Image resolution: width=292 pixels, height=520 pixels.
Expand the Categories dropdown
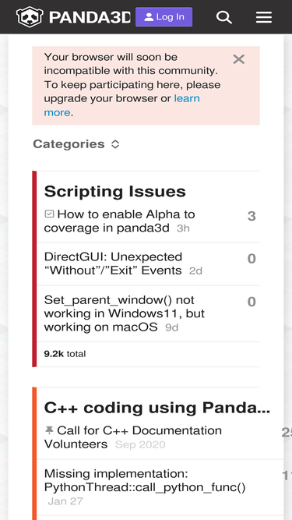pos(76,144)
